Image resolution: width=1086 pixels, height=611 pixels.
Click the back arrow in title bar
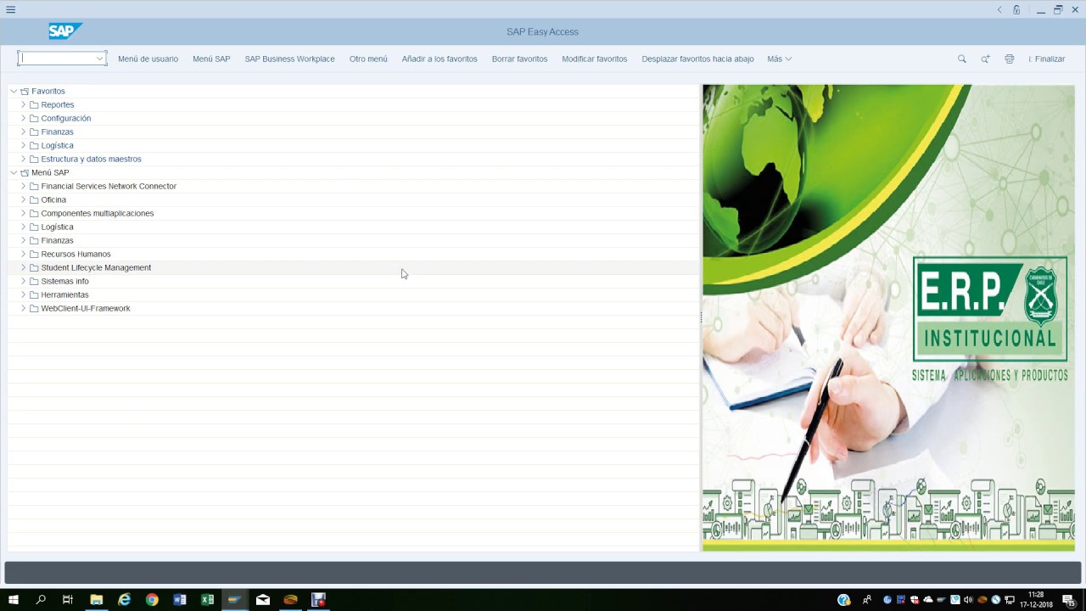click(x=999, y=9)
